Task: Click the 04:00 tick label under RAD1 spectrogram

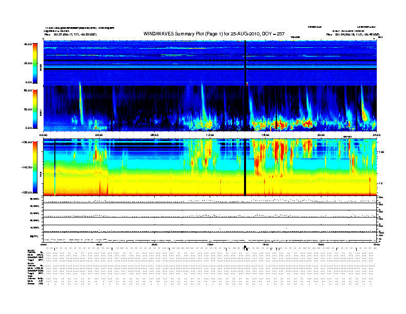Action: (99, 135)
